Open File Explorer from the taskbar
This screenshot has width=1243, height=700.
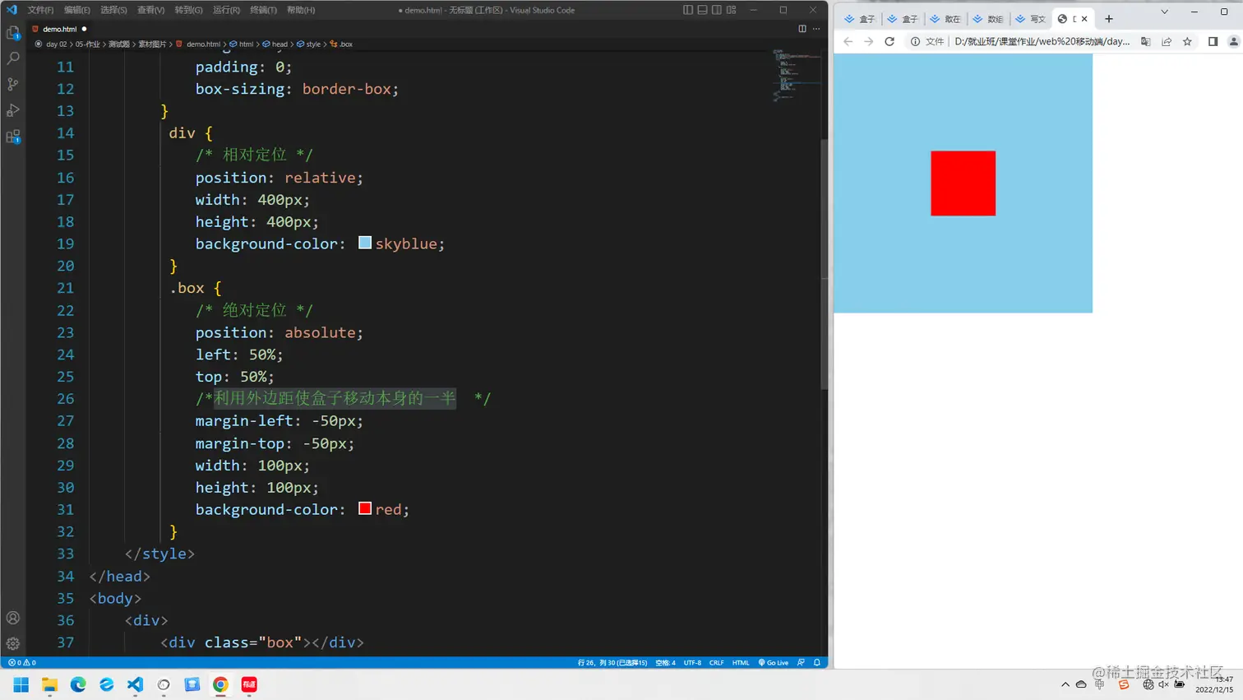tap(49, 684)
